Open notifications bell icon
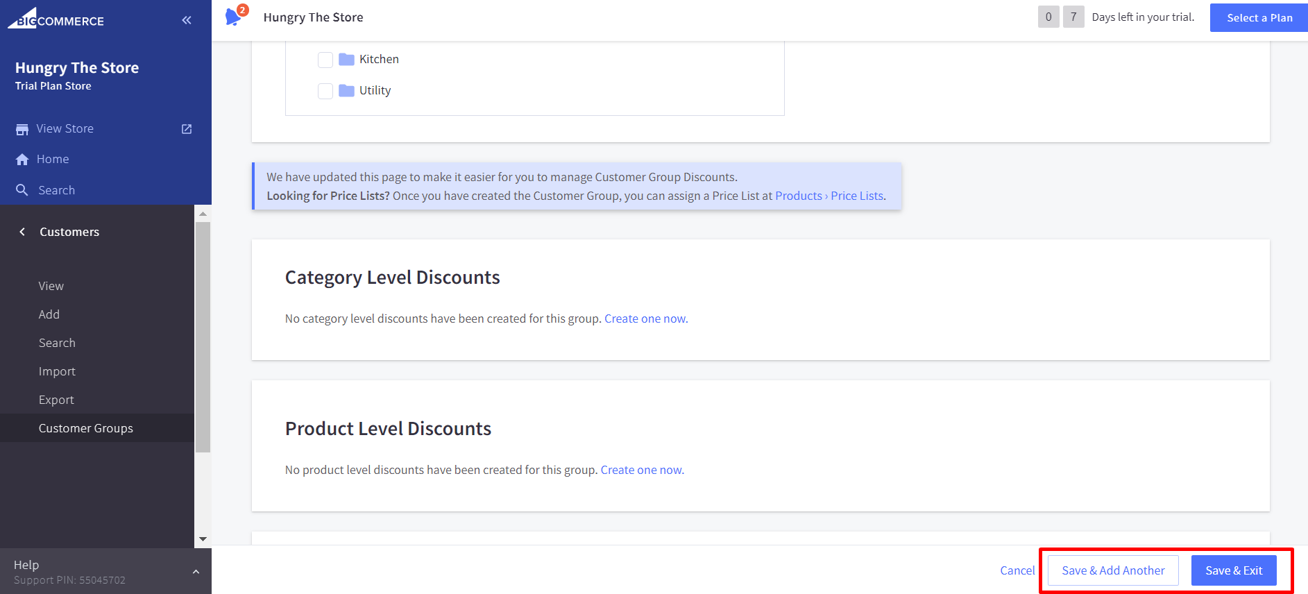The width and height of the screenshot is (1308, 594). click(234, 17)
